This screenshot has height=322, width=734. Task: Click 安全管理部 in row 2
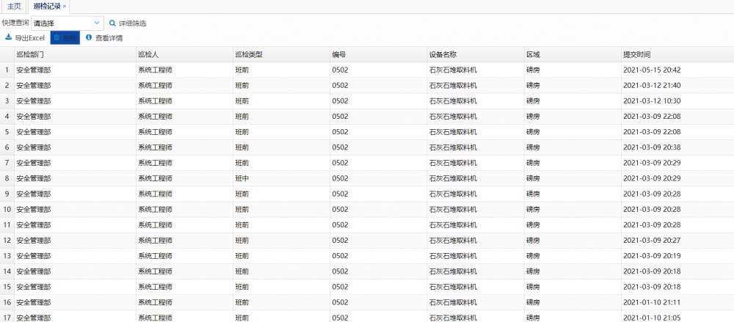[34, 86]
